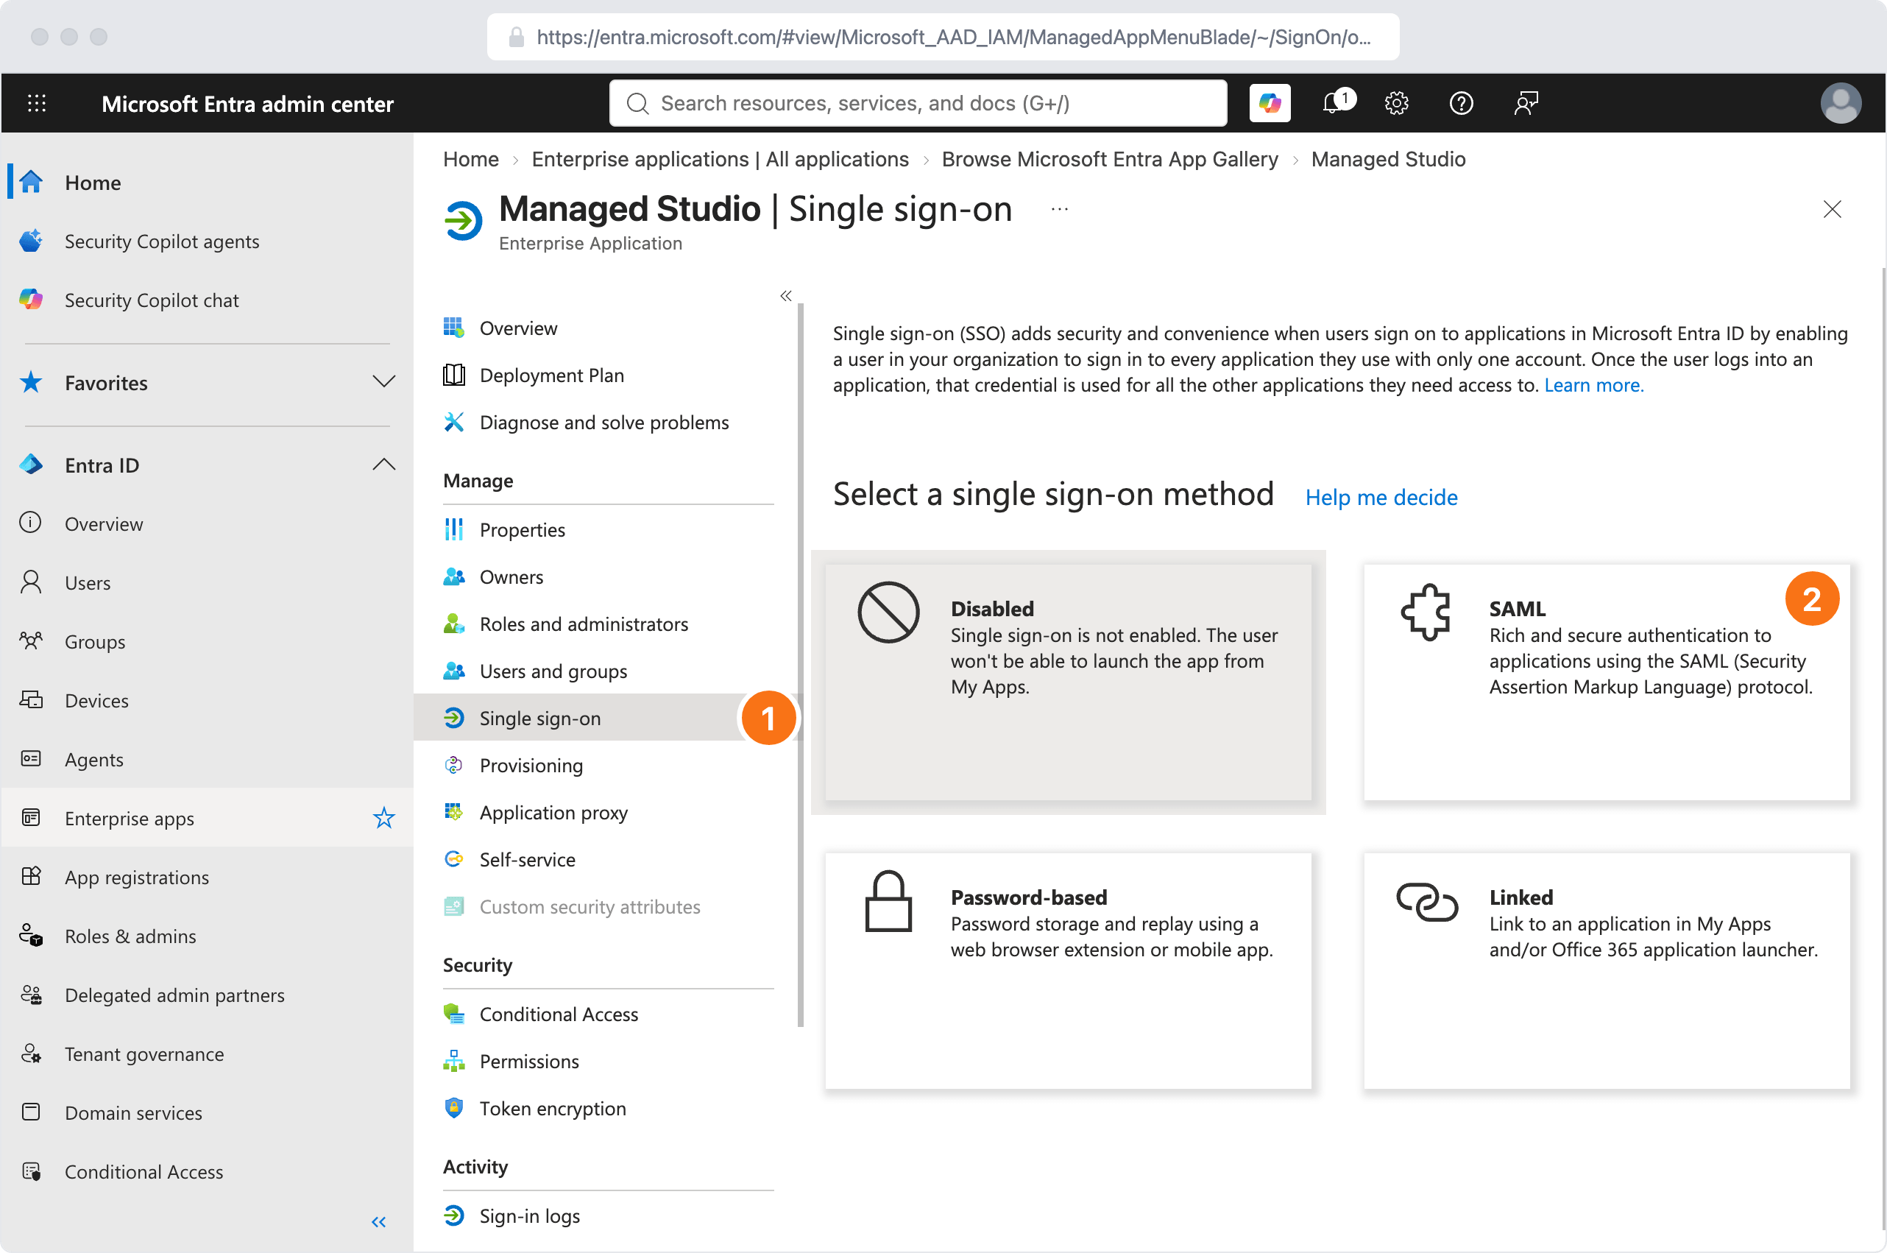Open Single sign-on menu item

[606, 718]
